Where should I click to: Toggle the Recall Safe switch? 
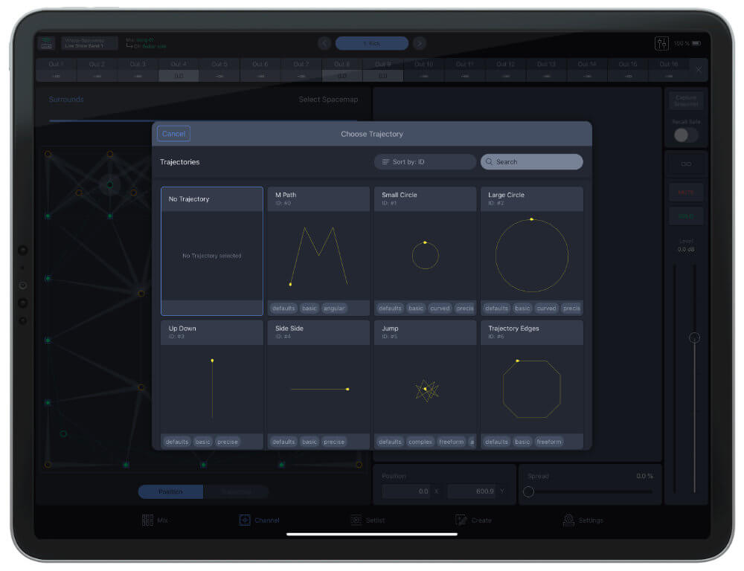(686, 135)
